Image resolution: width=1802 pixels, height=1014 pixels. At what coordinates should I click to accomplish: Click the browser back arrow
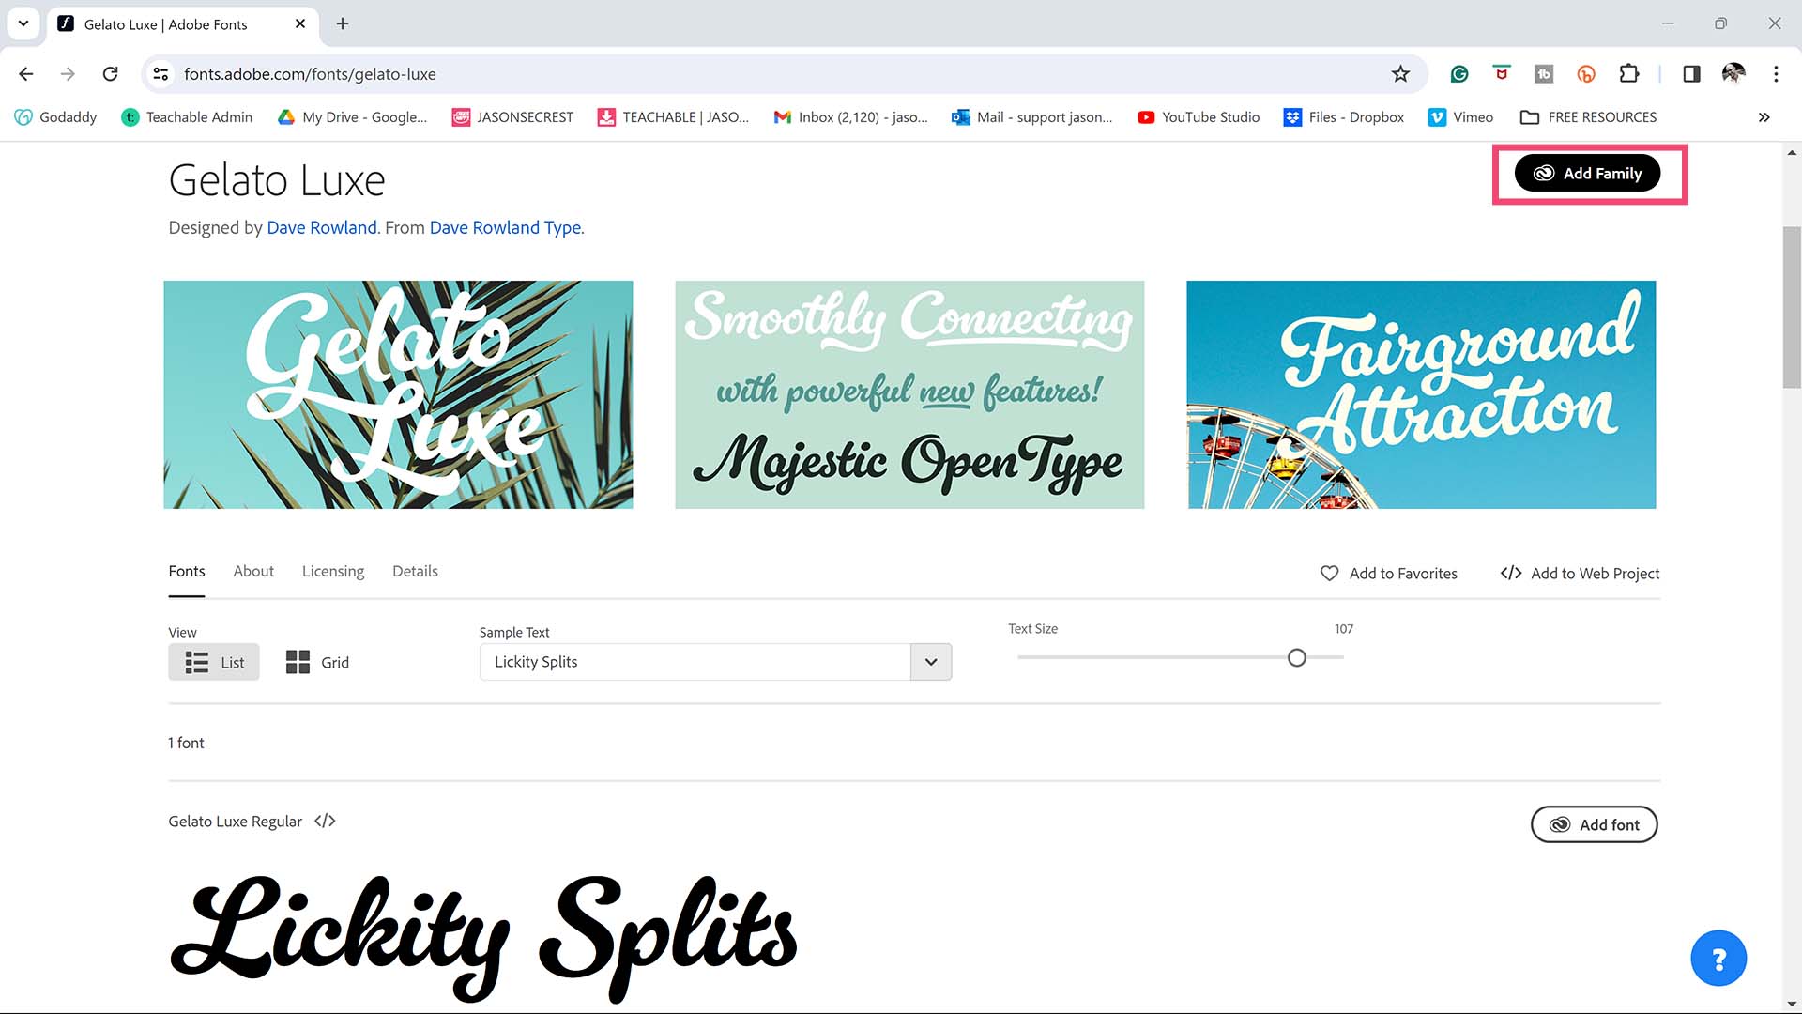pyautogui.click(x=26, y=74)
